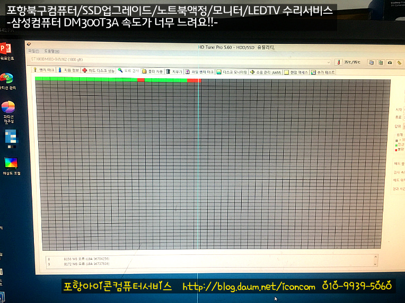Click the gray legend swatch
This screenshot has width=405, height=303.
click(397, 141)
